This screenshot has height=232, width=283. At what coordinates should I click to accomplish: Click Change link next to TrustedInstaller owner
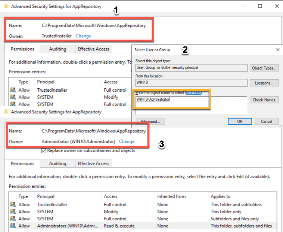pyautogui.click(x=83, y=36)
